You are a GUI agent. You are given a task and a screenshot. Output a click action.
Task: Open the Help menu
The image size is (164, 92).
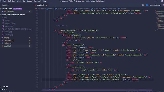pyautogui.click(x=44, y=1)
